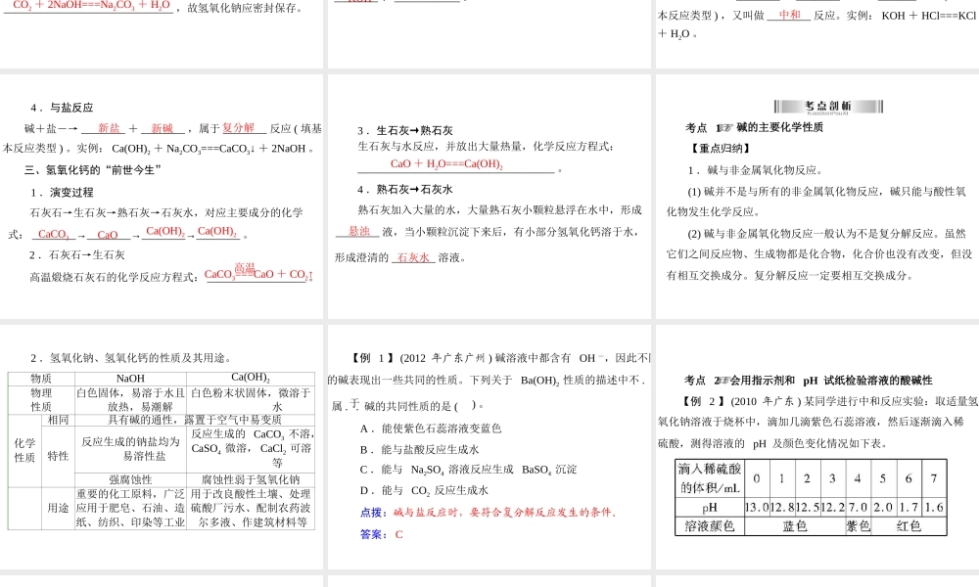Click the pH value 12.8 cell

tap(781, 507)
